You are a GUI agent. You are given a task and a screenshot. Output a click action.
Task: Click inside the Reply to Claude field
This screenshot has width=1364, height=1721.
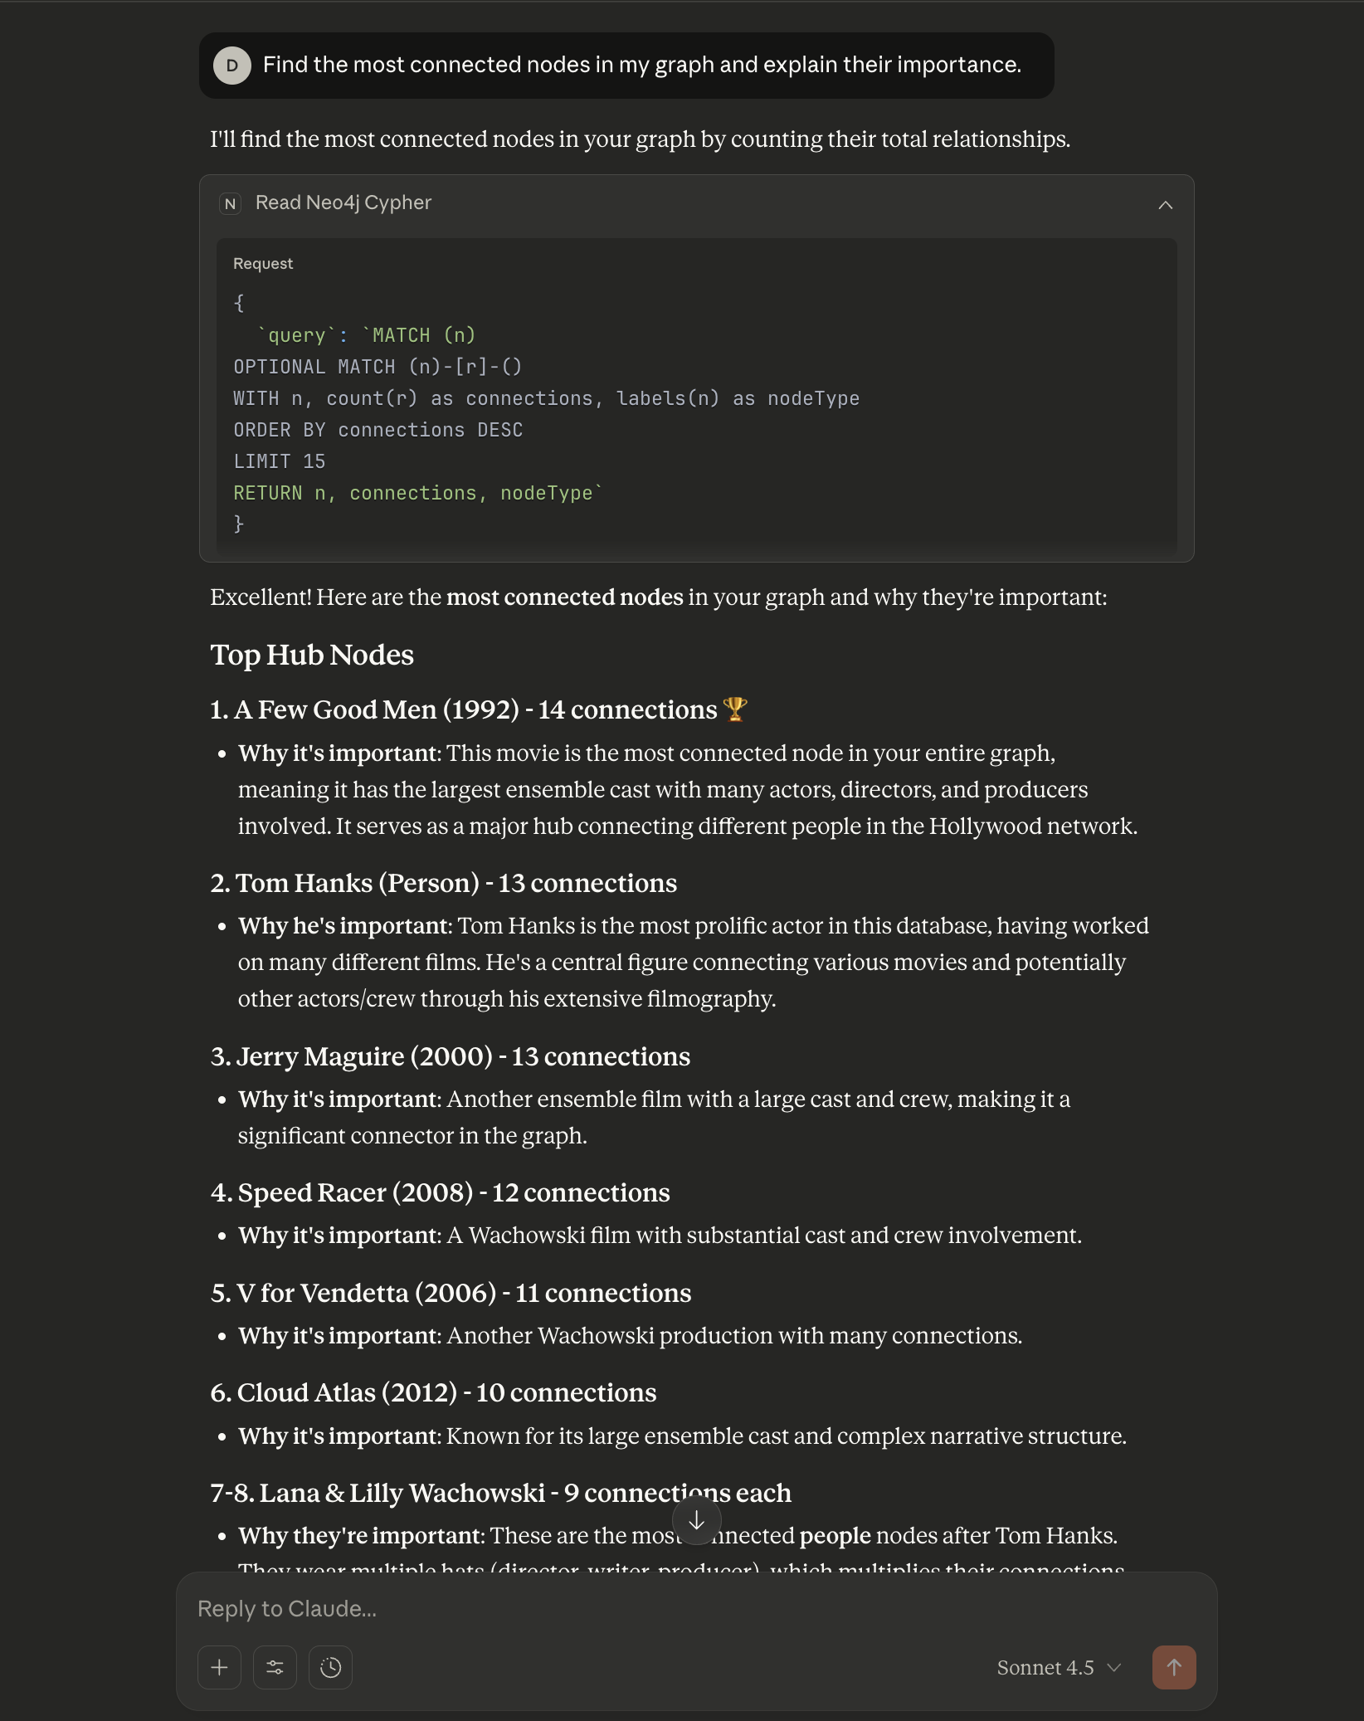pos(581,1608)
